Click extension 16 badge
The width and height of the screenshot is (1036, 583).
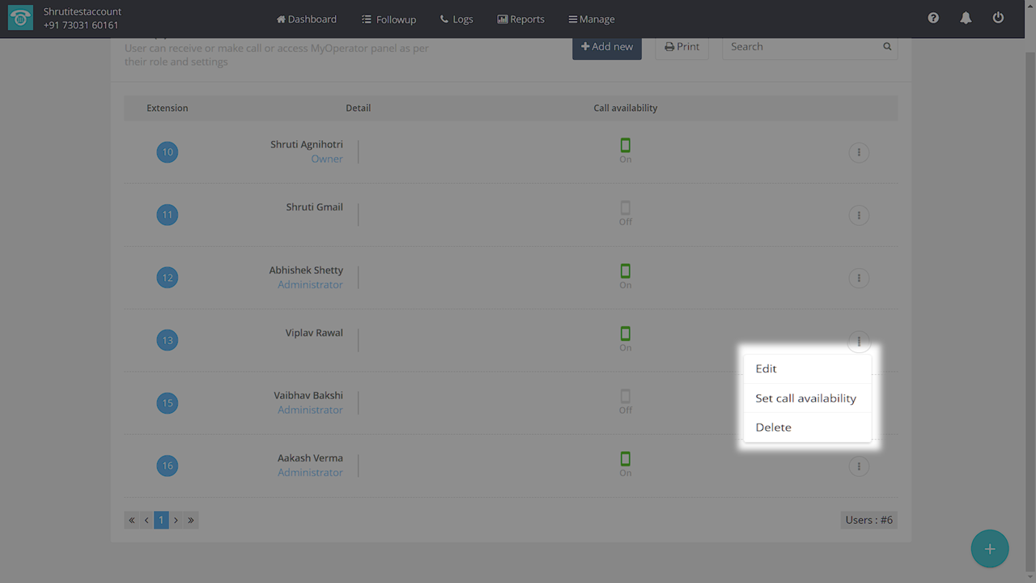pos(168,466)
